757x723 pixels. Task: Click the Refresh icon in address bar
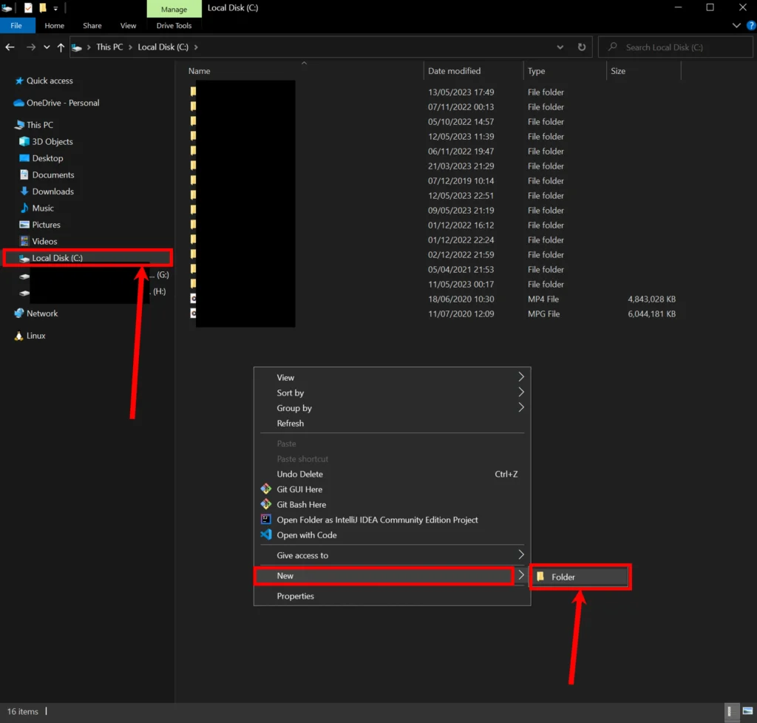point(582,47)
